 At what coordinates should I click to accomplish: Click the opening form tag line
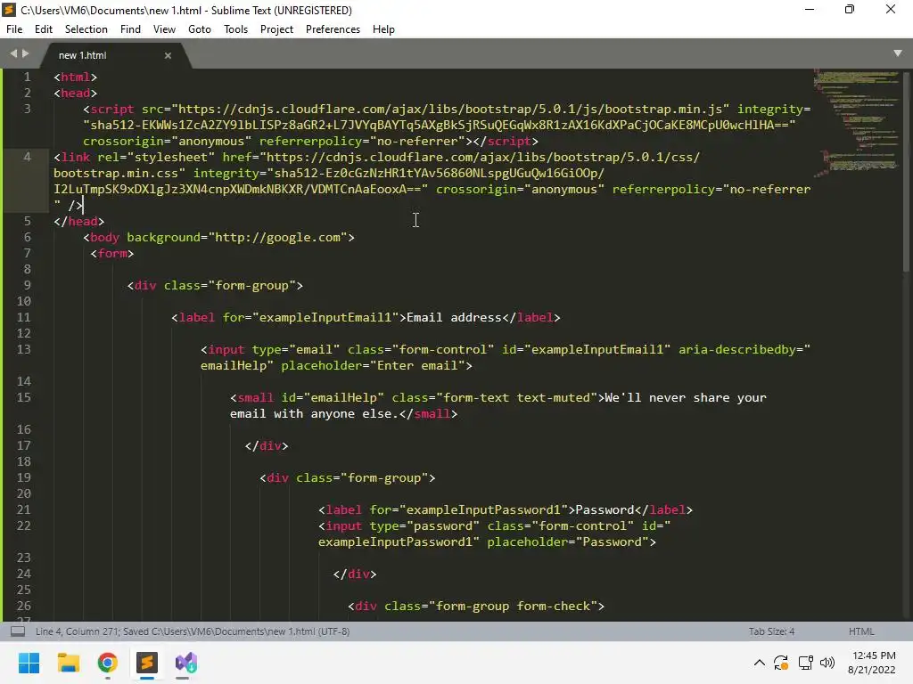[111, 254]
